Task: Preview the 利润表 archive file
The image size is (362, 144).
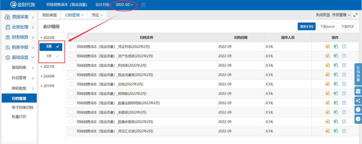Action: [x=344, y=65]
